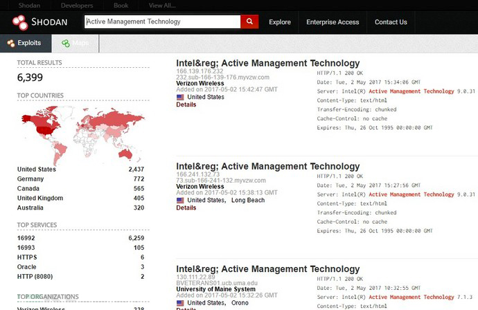
Task: Filter by United States in Top Countries
Action: point(37,170)
